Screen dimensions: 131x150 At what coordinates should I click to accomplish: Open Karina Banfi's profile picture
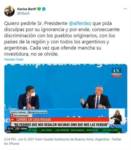pyautogui.click(x=9, y=11)
